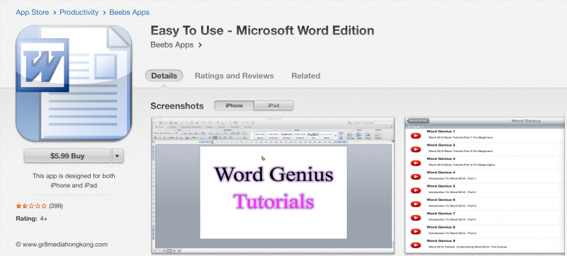Image resolution: width=567 pixels, height=256 pixels.
Task: Click the Word document app icon
Action: coord(74,83)
